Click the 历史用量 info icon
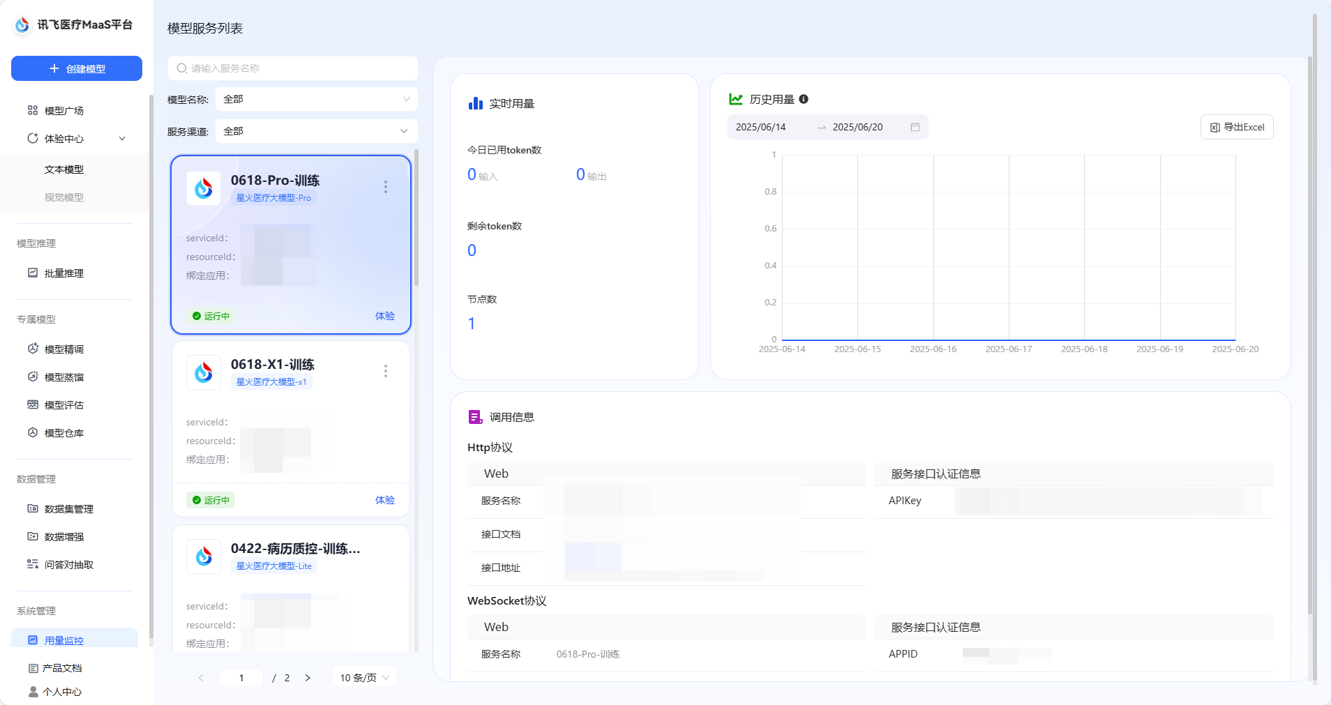Viewport: 1331px width, 705px height. click(804, 99)
